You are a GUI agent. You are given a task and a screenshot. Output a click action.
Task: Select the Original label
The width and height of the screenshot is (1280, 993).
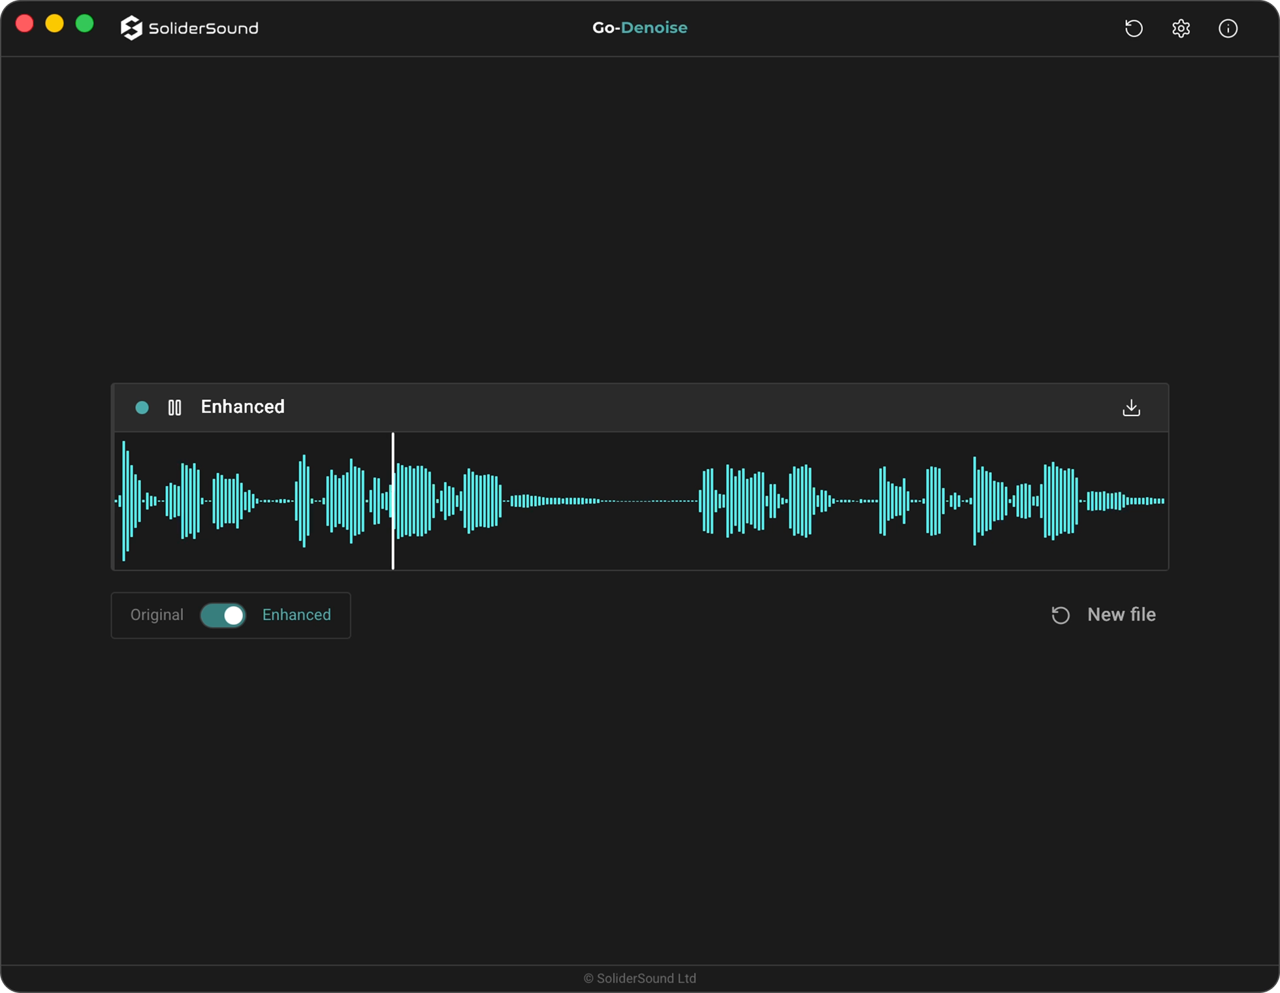coord(157,615)
